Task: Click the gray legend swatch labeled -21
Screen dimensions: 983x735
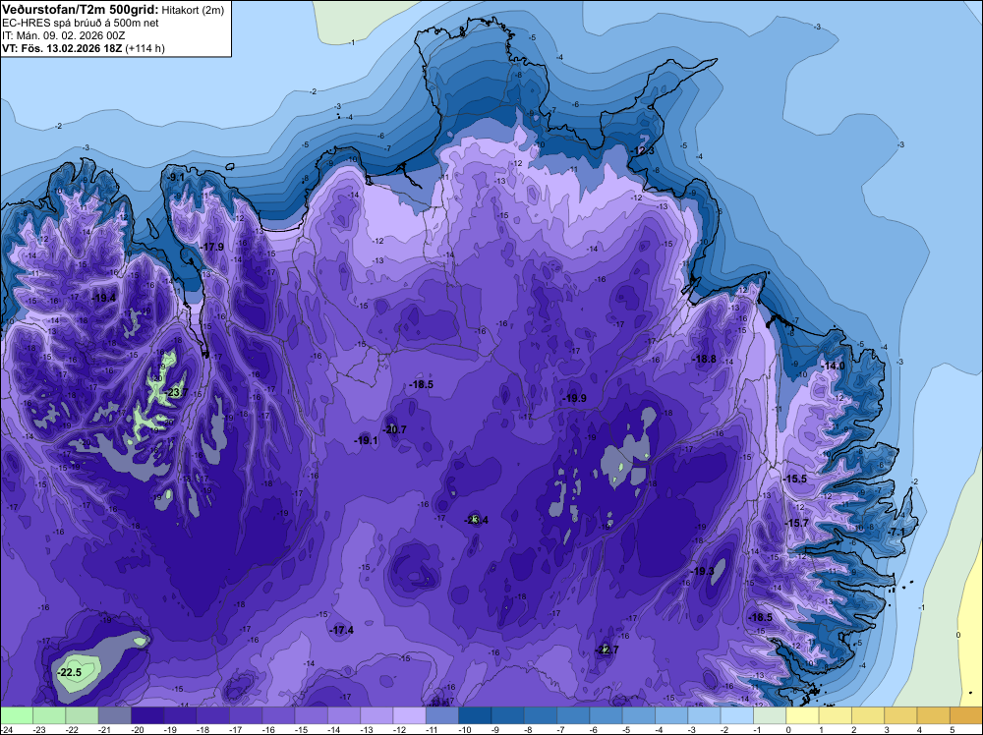Action: (114, 715)
